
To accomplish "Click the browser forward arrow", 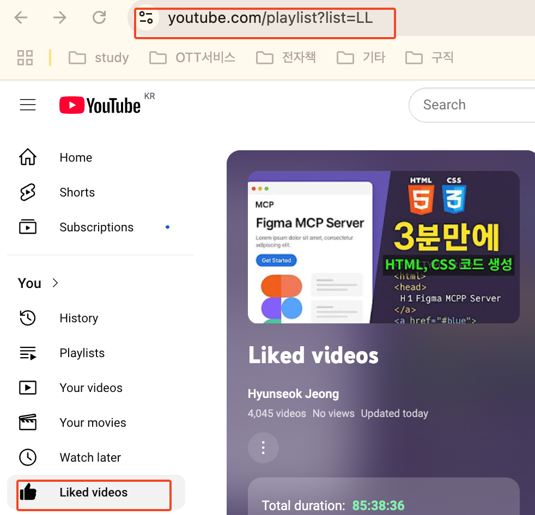I will pos(60,17).
